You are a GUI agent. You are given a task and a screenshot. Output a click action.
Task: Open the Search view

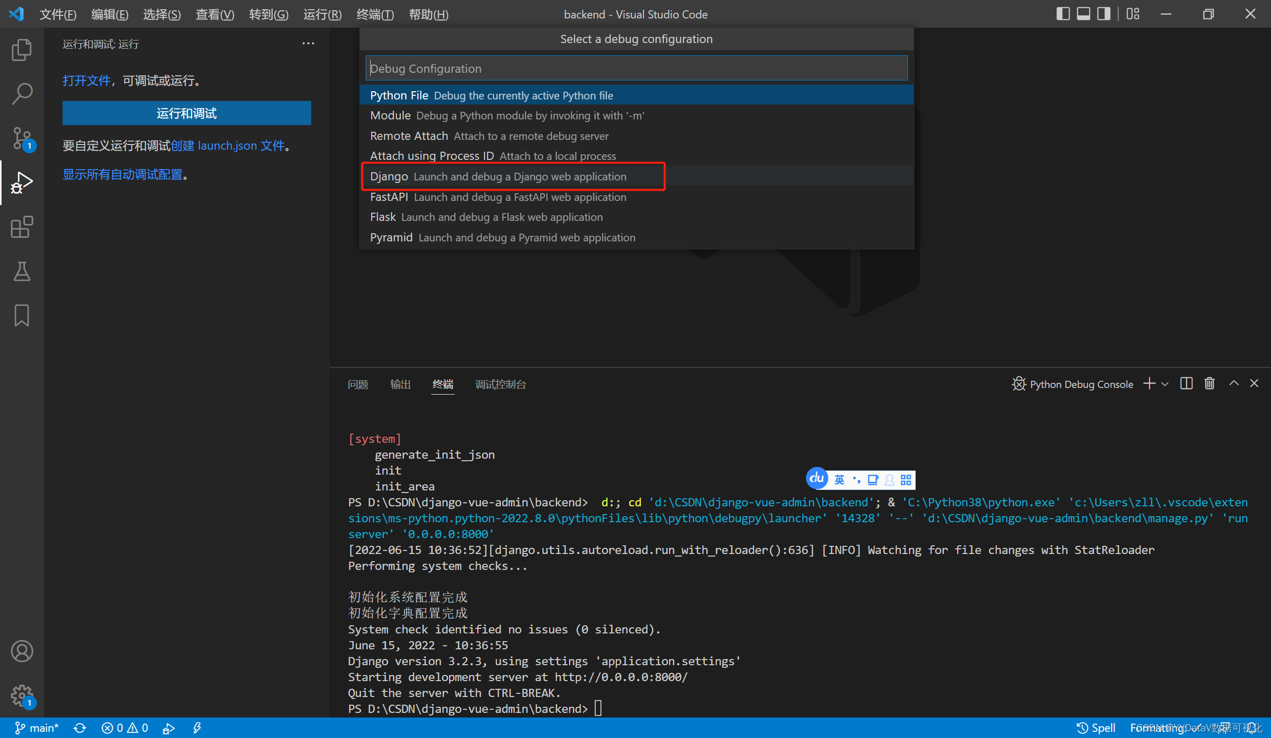click(x=22, y=93)
